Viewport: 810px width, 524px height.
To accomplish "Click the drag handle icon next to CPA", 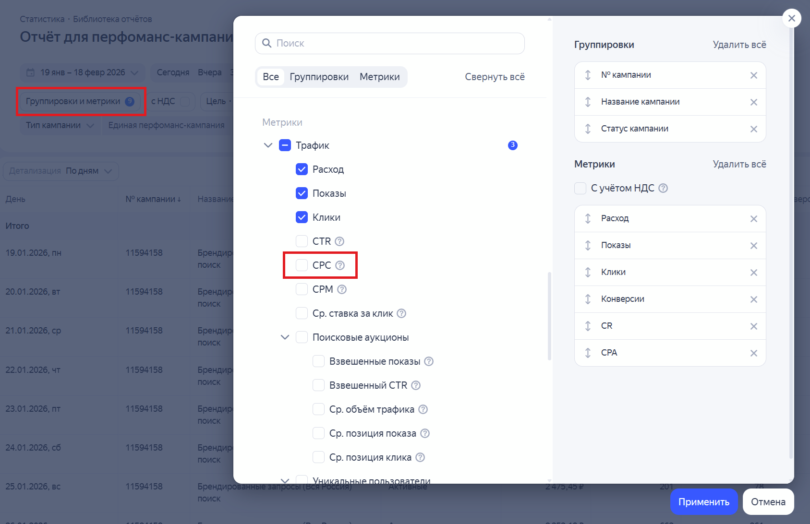I will 588,353.
